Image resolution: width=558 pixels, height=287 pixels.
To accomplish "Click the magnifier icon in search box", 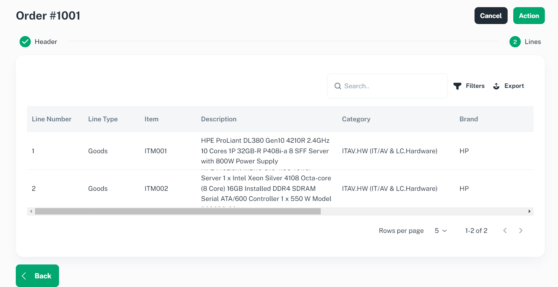I will [338, 86].
